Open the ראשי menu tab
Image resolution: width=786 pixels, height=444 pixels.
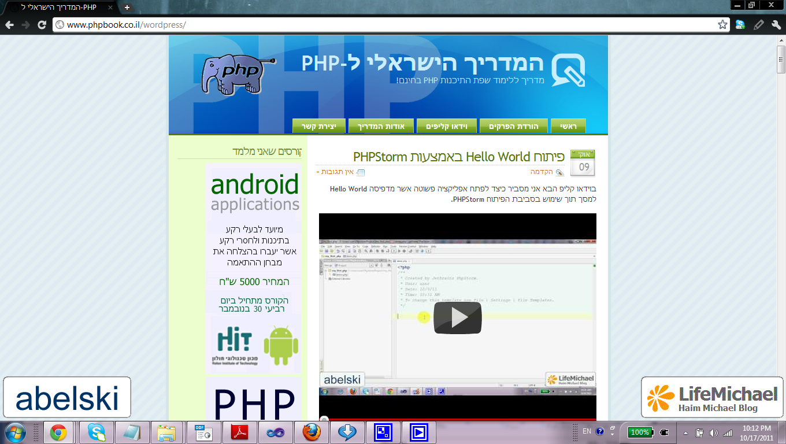point(568,126)
